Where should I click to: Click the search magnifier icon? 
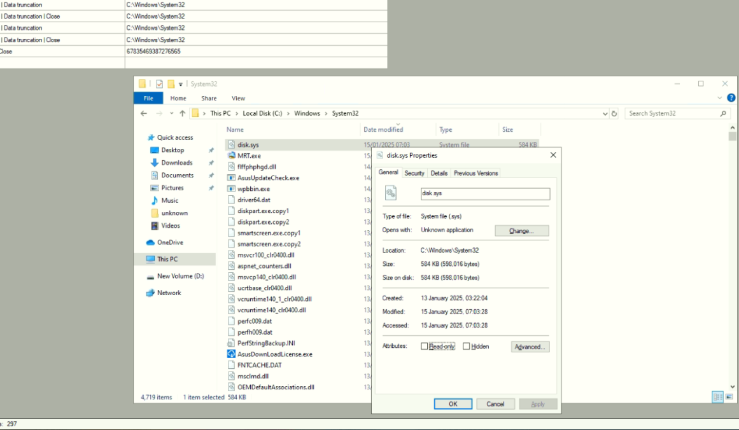(723, 113)
